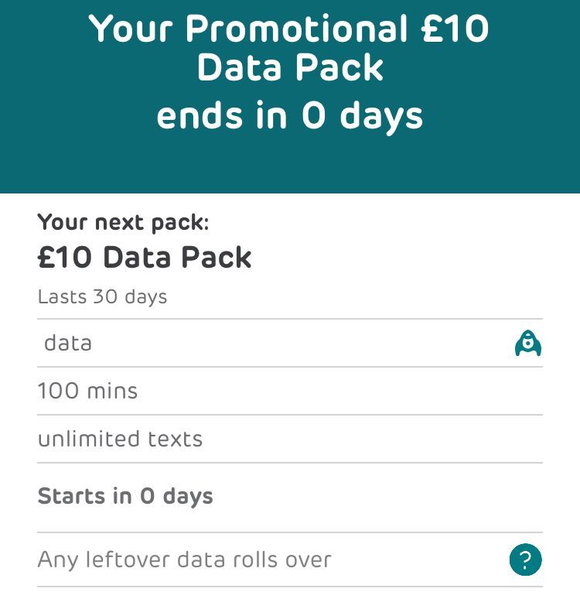Screen dimensions: 580x592
Task: Click the word 'data' in the pack list
Action: click(68, 343)
